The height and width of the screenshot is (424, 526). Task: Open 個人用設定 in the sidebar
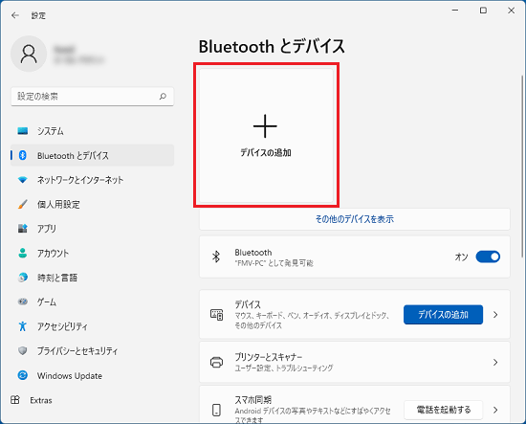(92, 204)
